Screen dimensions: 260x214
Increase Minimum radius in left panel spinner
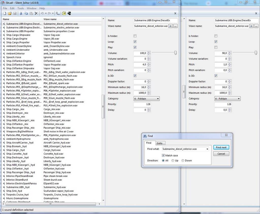click(149, 87)
